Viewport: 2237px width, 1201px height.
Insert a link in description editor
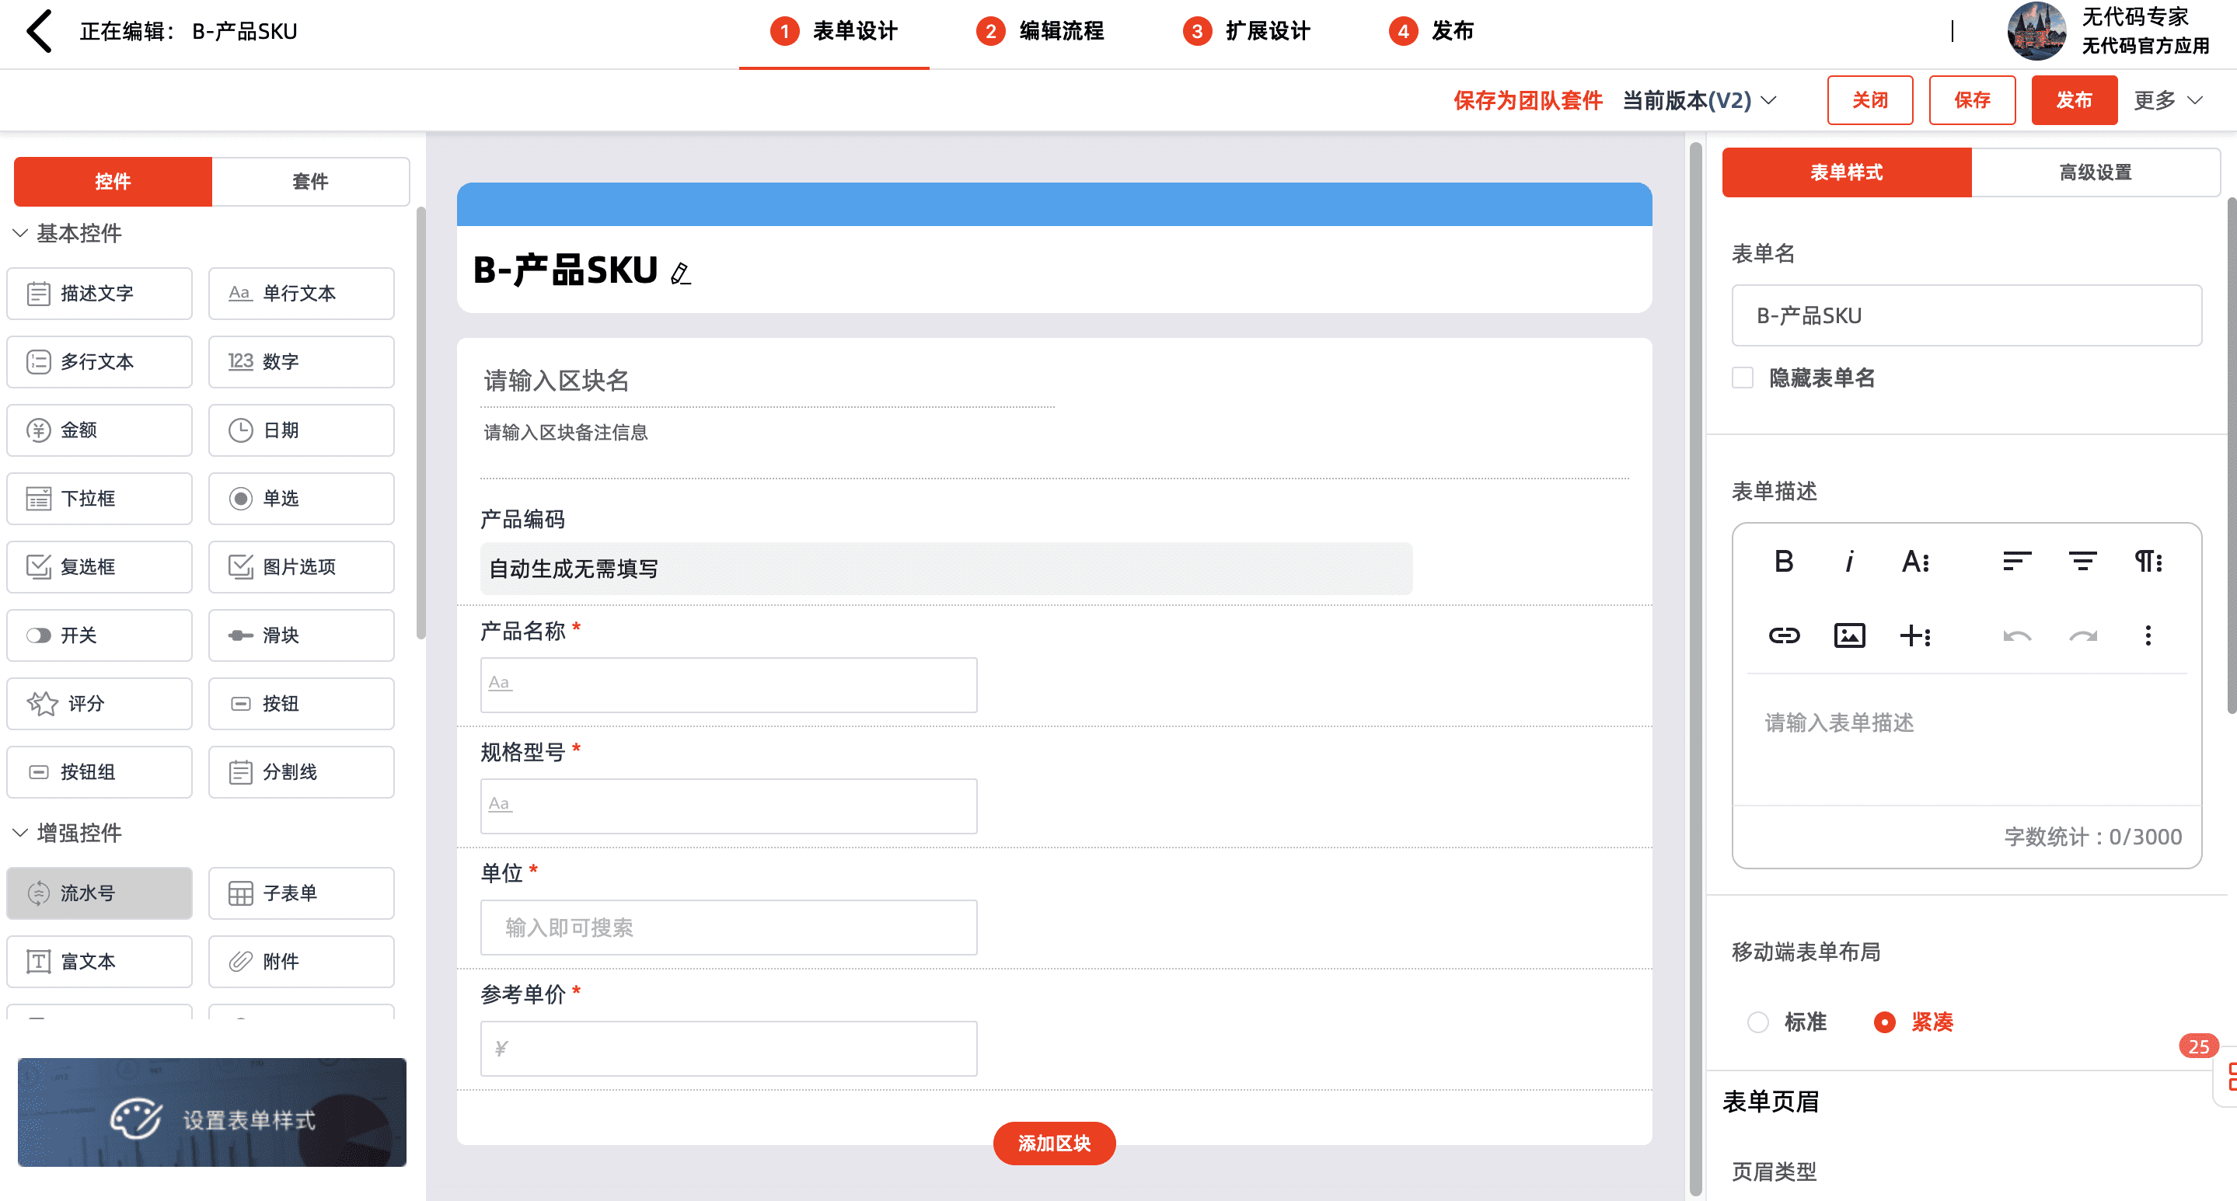pos(1783,635)
